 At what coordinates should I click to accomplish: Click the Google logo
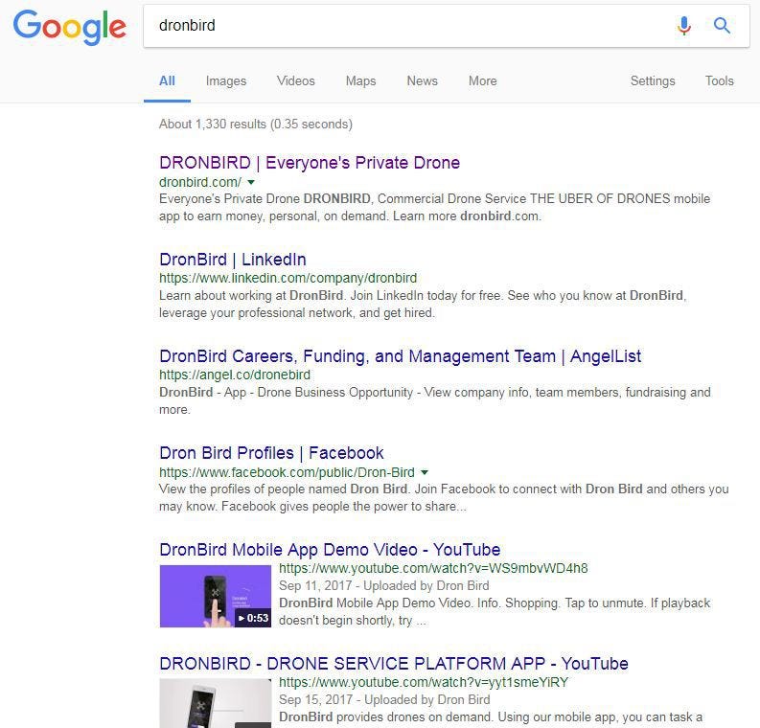pyautogui.click(x=70, y=27)
